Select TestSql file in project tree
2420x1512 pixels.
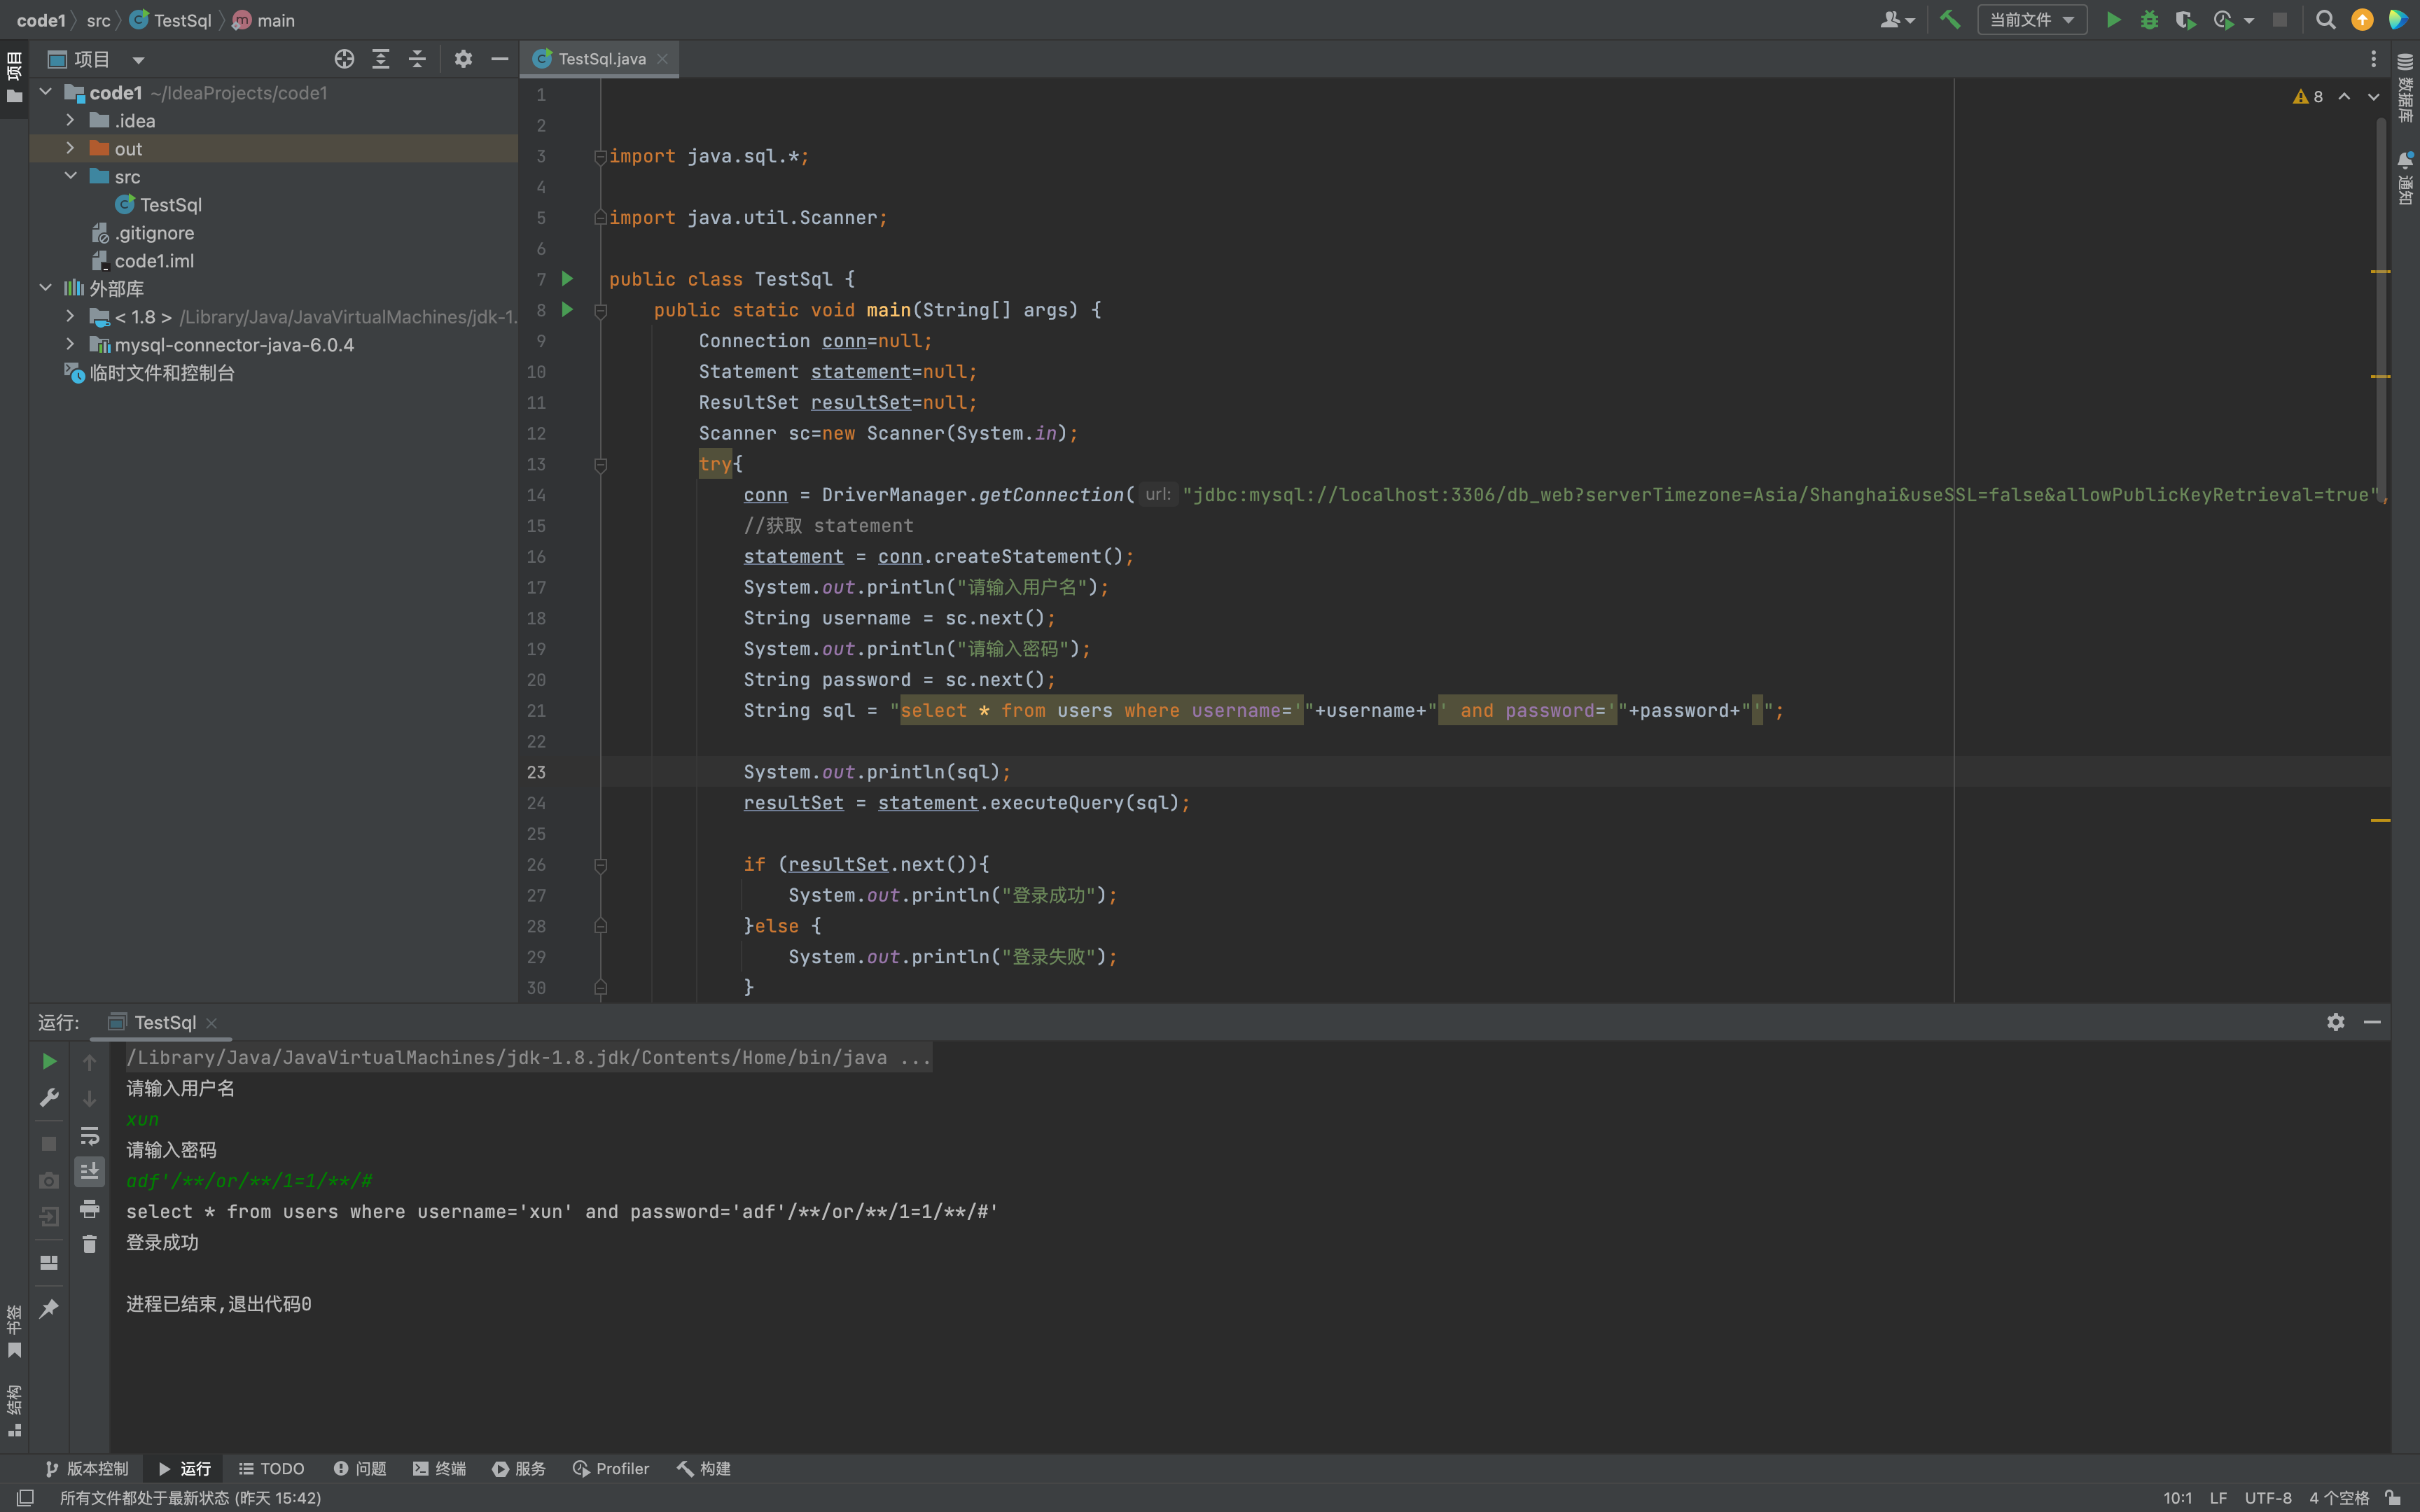(170, 205)
